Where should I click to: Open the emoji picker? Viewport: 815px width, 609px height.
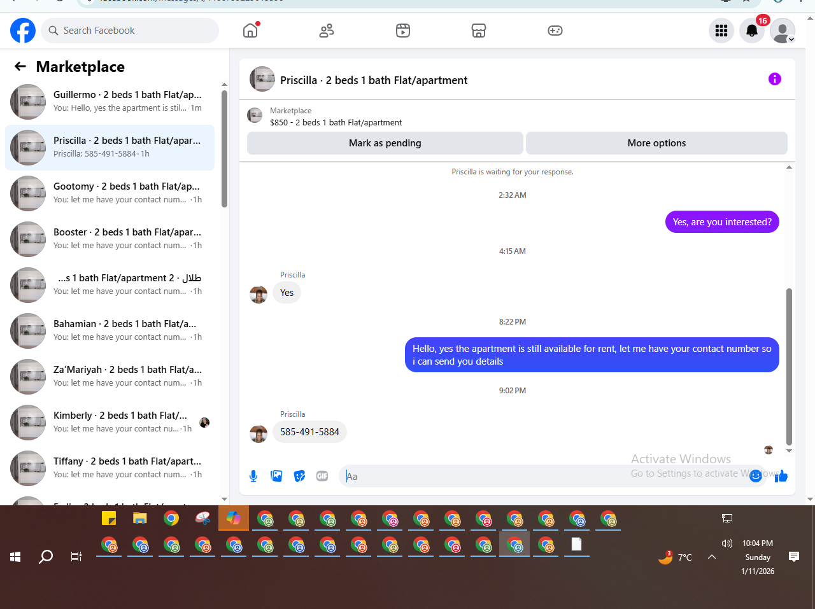(756, 476)
